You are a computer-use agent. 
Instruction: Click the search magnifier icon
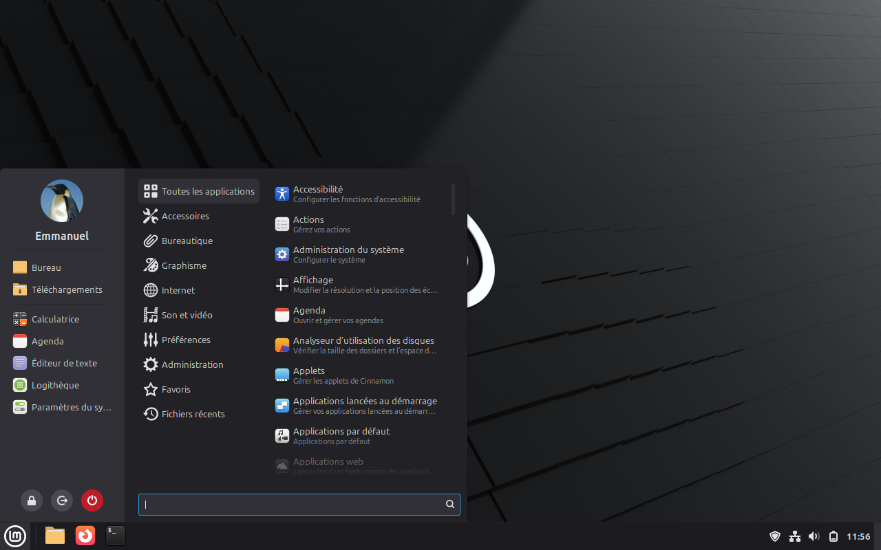click(x=450, y=504)
